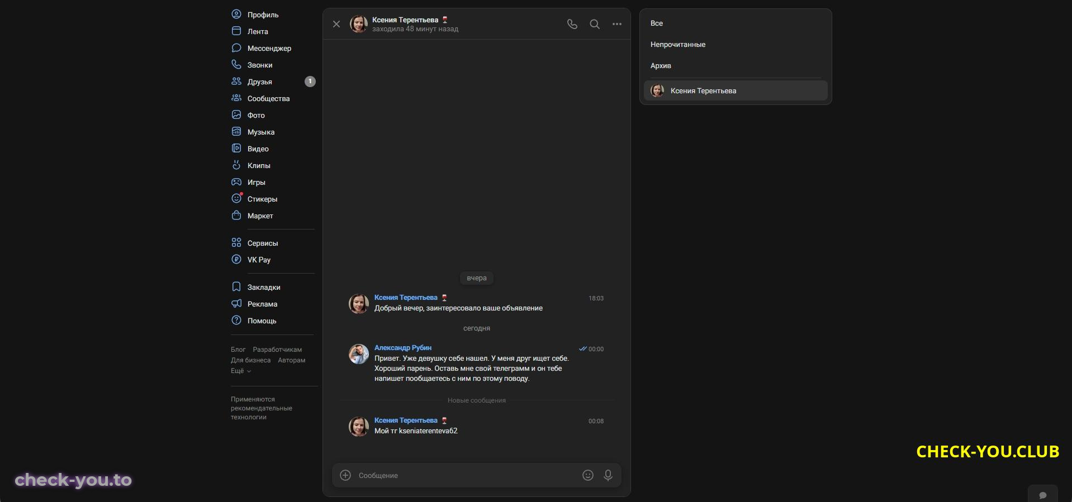Click the Сообщества label in the sidebar

269,98
